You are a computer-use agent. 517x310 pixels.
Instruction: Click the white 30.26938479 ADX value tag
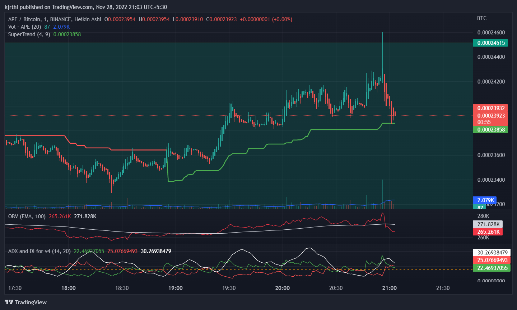pos(492,253)
